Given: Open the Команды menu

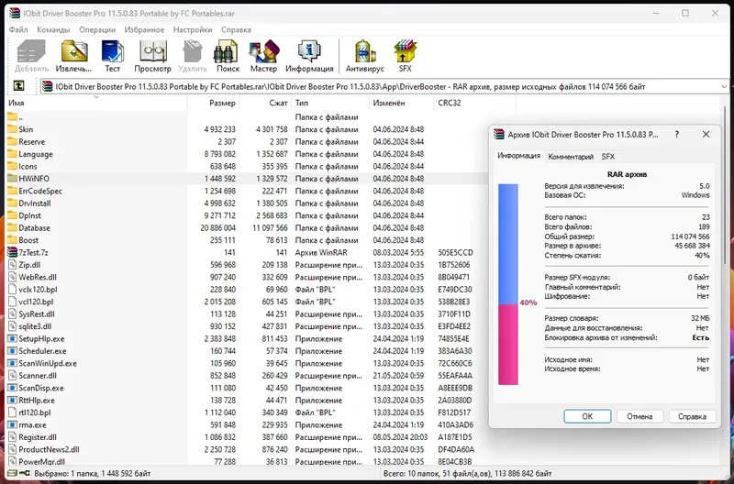Looking at the screenshot, I should click(53, 29).
